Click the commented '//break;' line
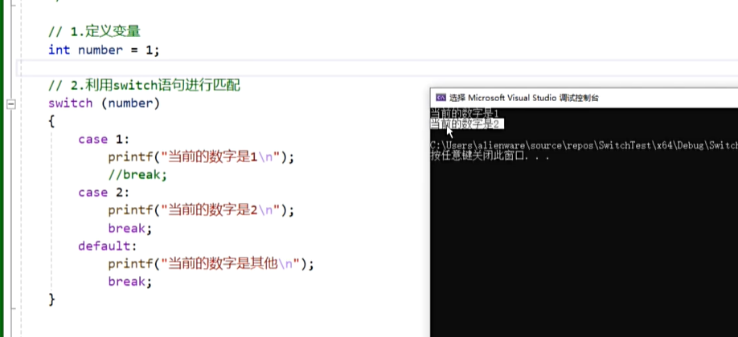738x337 pixels. point(137,175)
